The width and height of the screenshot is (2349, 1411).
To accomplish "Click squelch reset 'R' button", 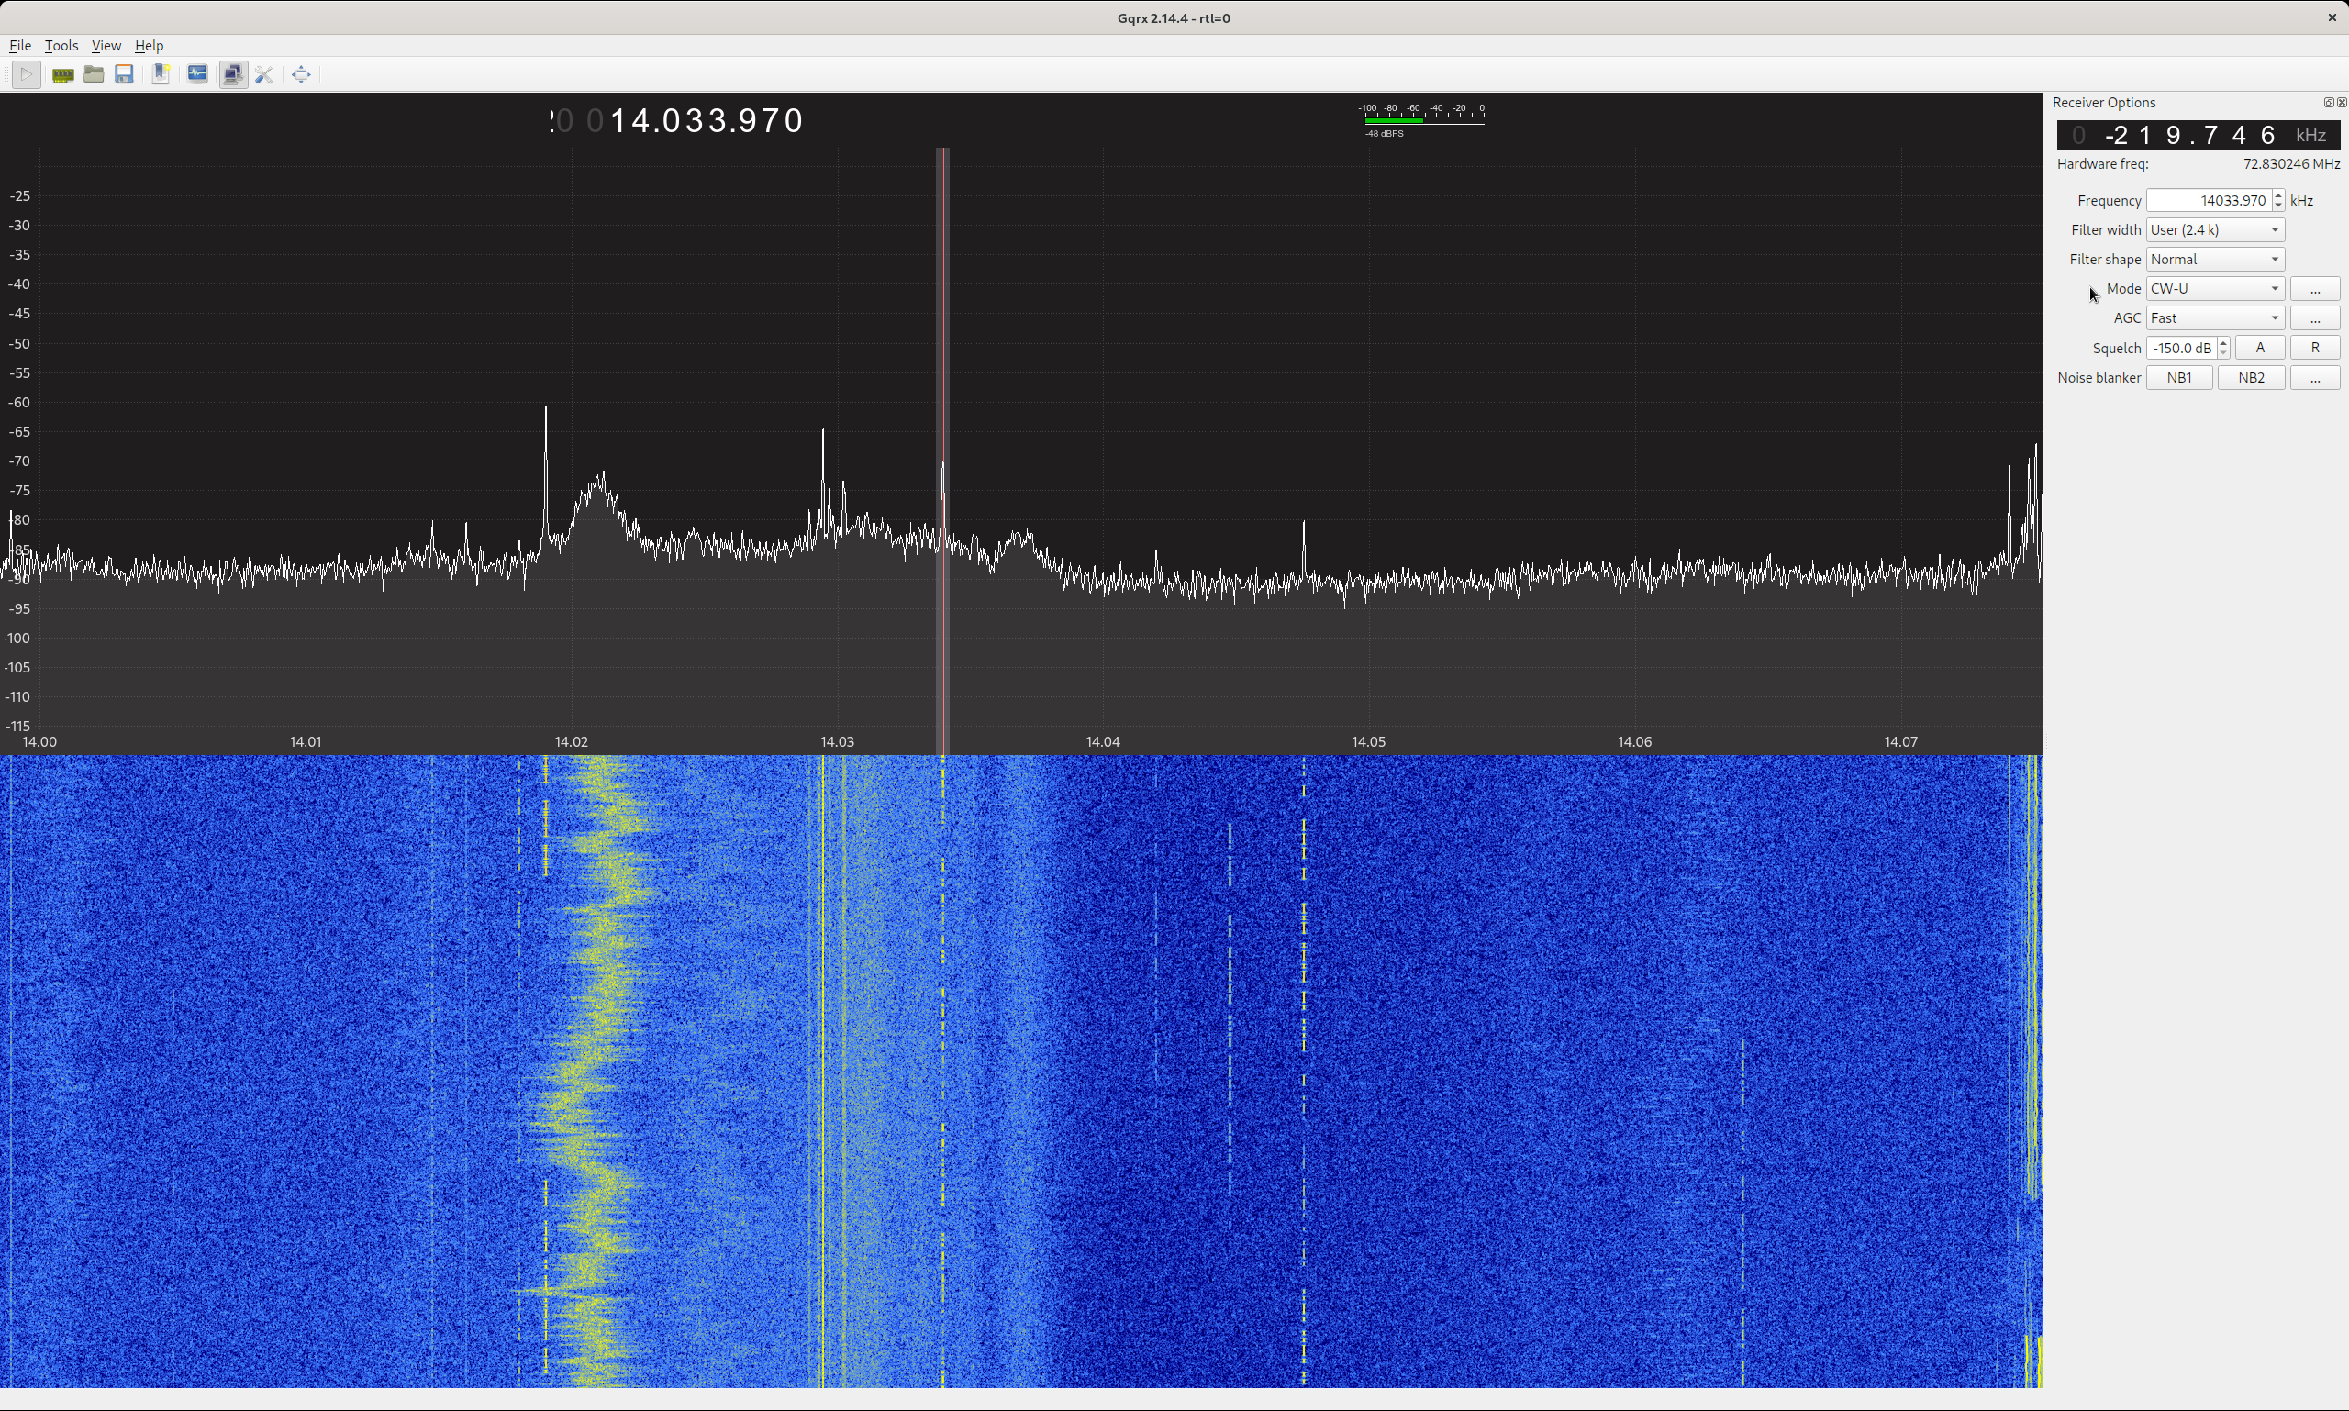I will [x=2314, y=348].
